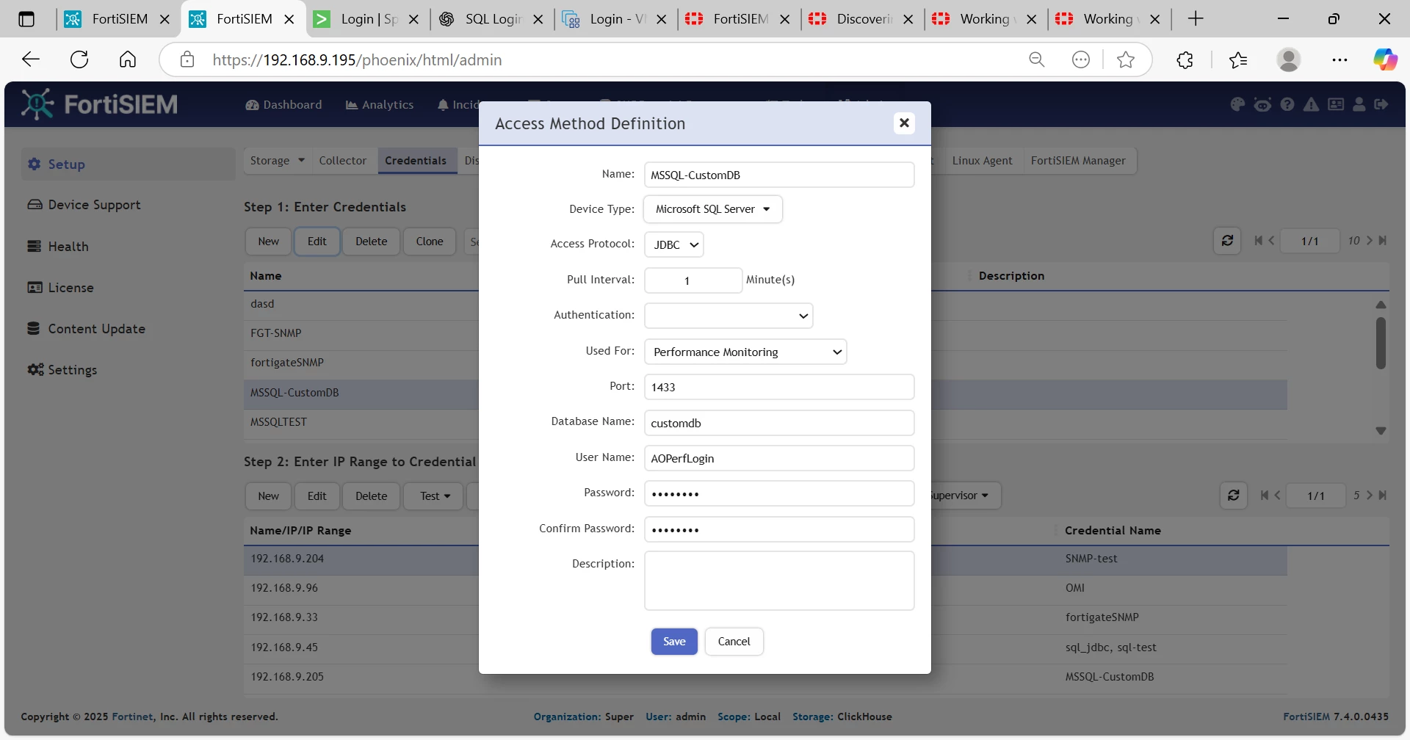This screenshot has height=740, width=1410.
Task: Open the help question mark icon
Action: [1287, 105]
